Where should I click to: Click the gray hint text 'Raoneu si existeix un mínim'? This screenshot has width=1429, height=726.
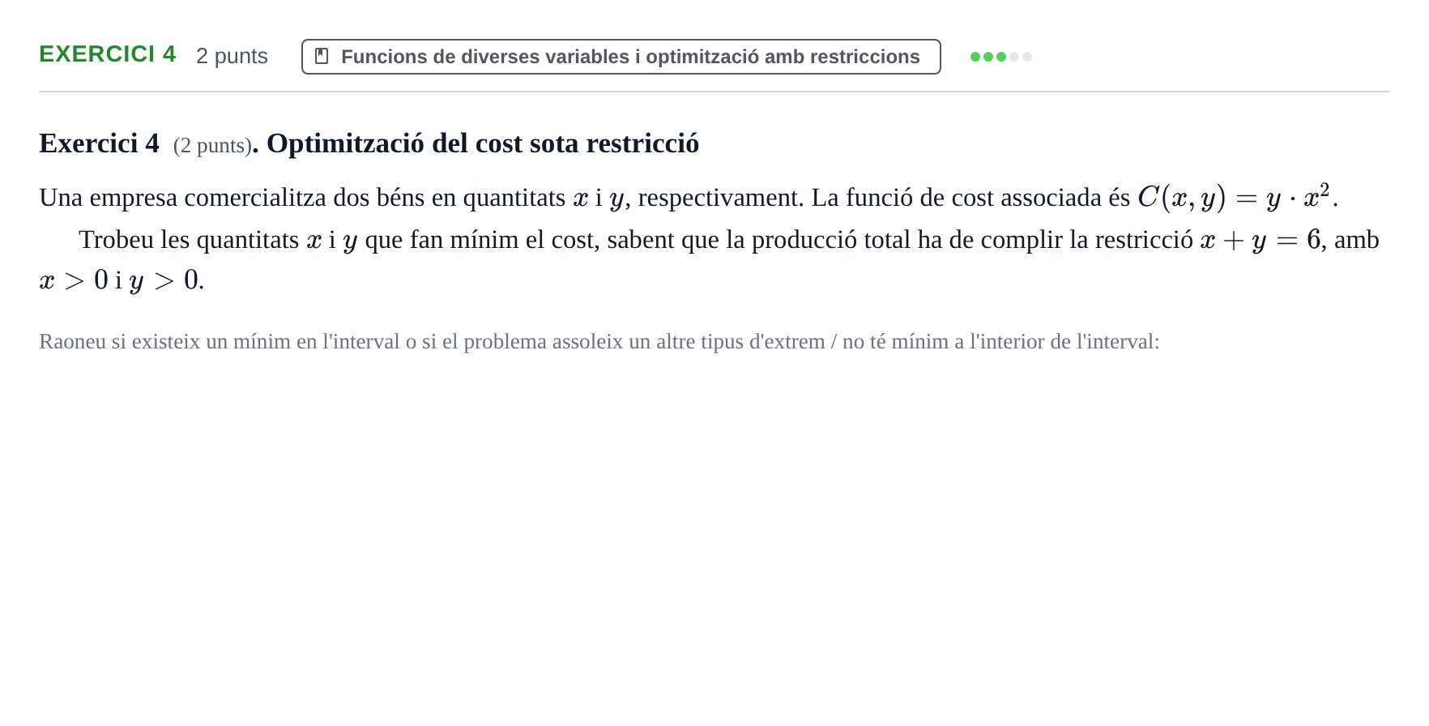click(x=599, y=342)
